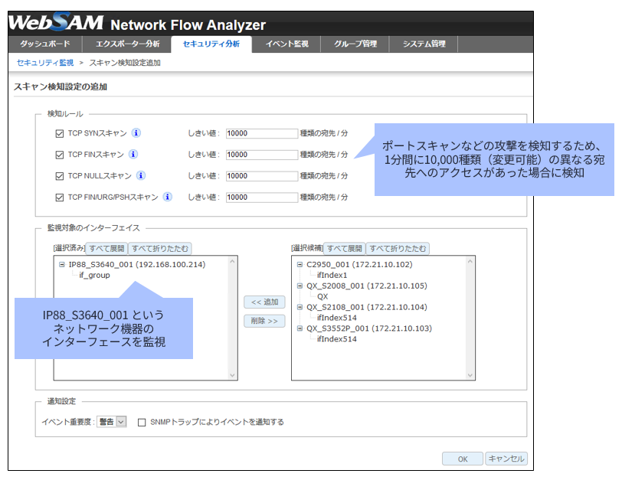Click the TCP NULLスキャン threshold field
The height and width of the screenshot is (490, 622).
[x=262, y=176]
